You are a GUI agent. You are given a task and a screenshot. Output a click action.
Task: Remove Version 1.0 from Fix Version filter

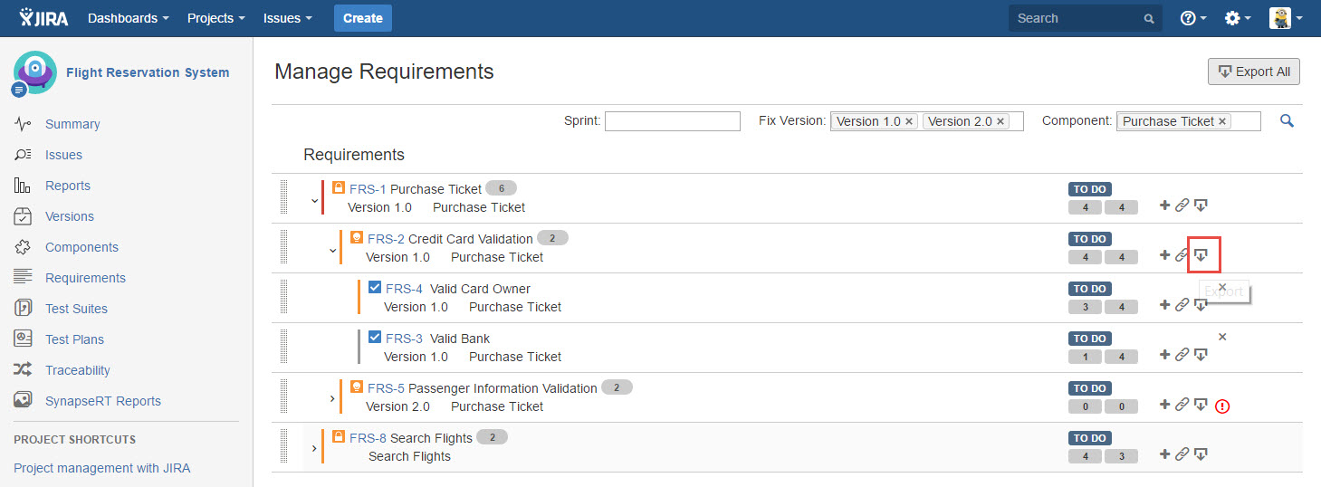click(x=910, y=121)
